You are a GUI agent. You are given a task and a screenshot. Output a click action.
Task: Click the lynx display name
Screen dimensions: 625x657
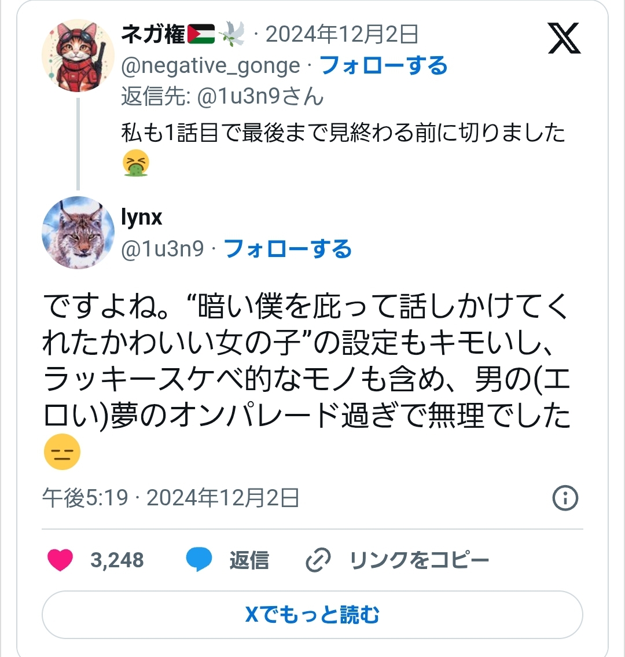pos(141,217)
